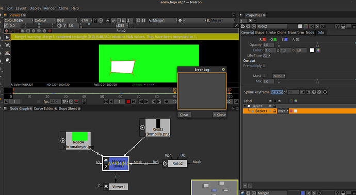Go to first frame in timeline
The width and height of the screenshot is (356, 195).
106,102
